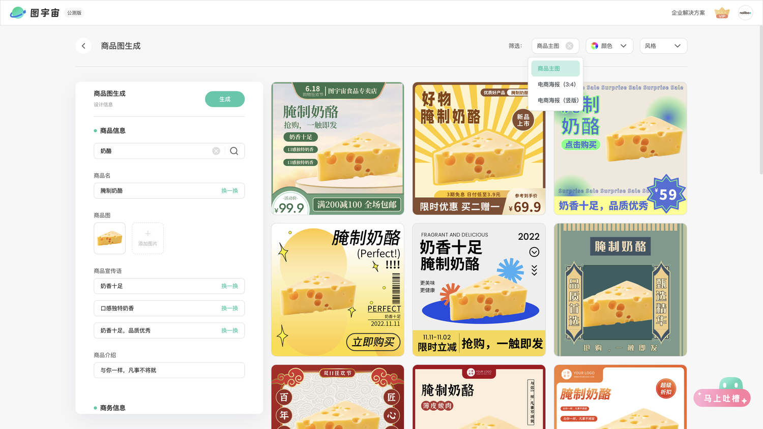Image resolution: width=763 pixels, height=429 pixels.
Task: Swap the 口感独特奶香 slogan with 换一换
Action: coord(229,309)
